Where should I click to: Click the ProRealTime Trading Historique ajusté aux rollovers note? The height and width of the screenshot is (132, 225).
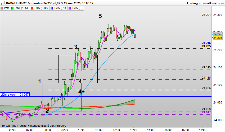point(33,126)
